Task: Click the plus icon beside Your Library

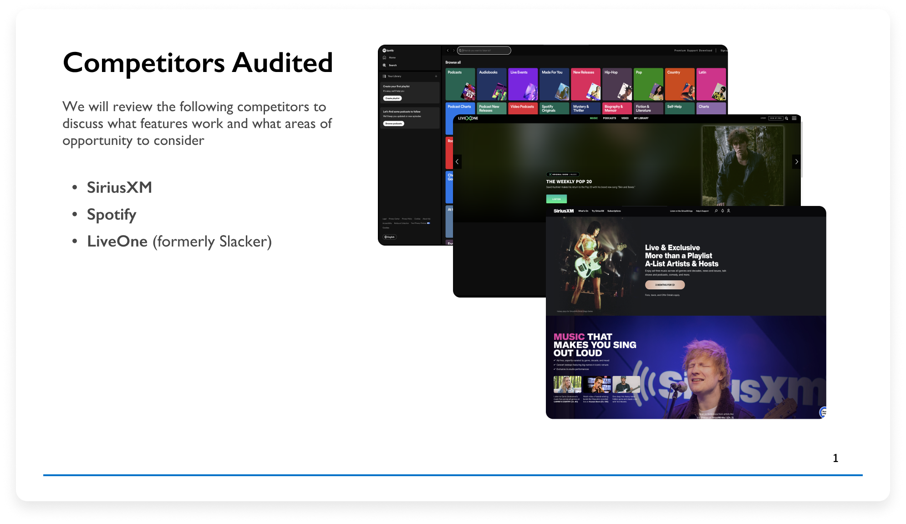Action: (436, 76)
